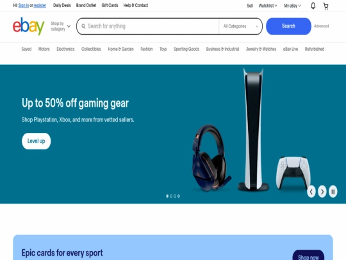
Task: Open the Jewelry & Watches category
Action: coord(261,49)
